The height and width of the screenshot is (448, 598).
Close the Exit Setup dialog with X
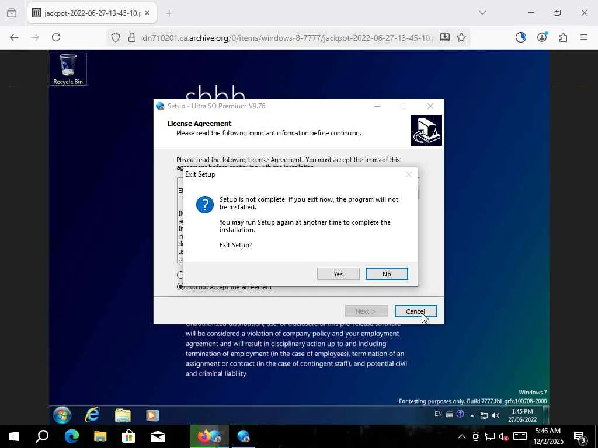click(x=408, y=174)
